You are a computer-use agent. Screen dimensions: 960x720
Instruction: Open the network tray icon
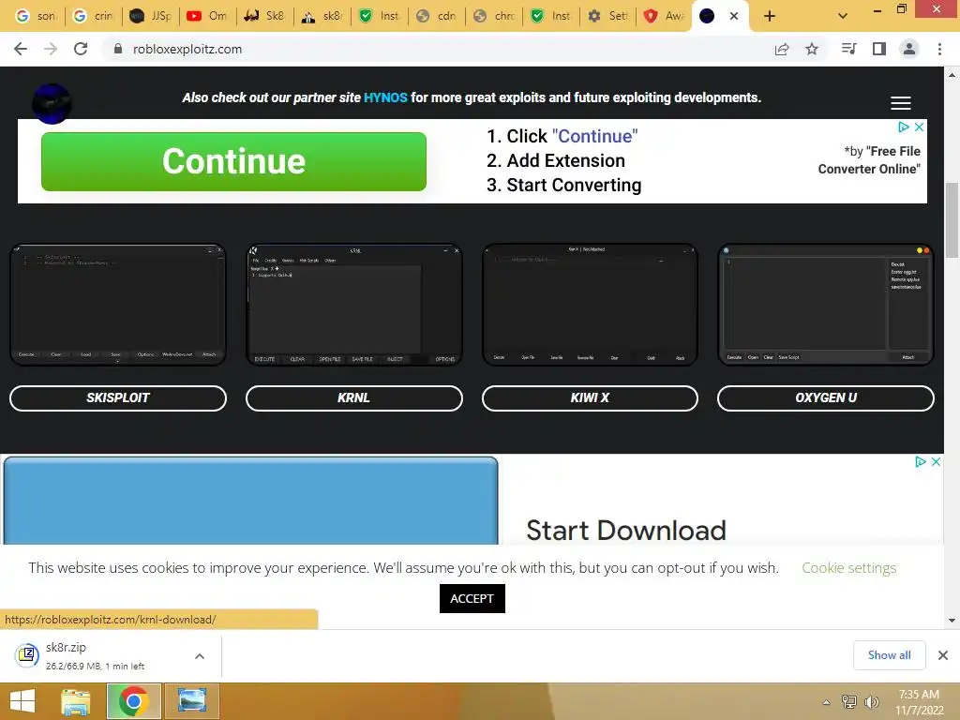[849, 701]
